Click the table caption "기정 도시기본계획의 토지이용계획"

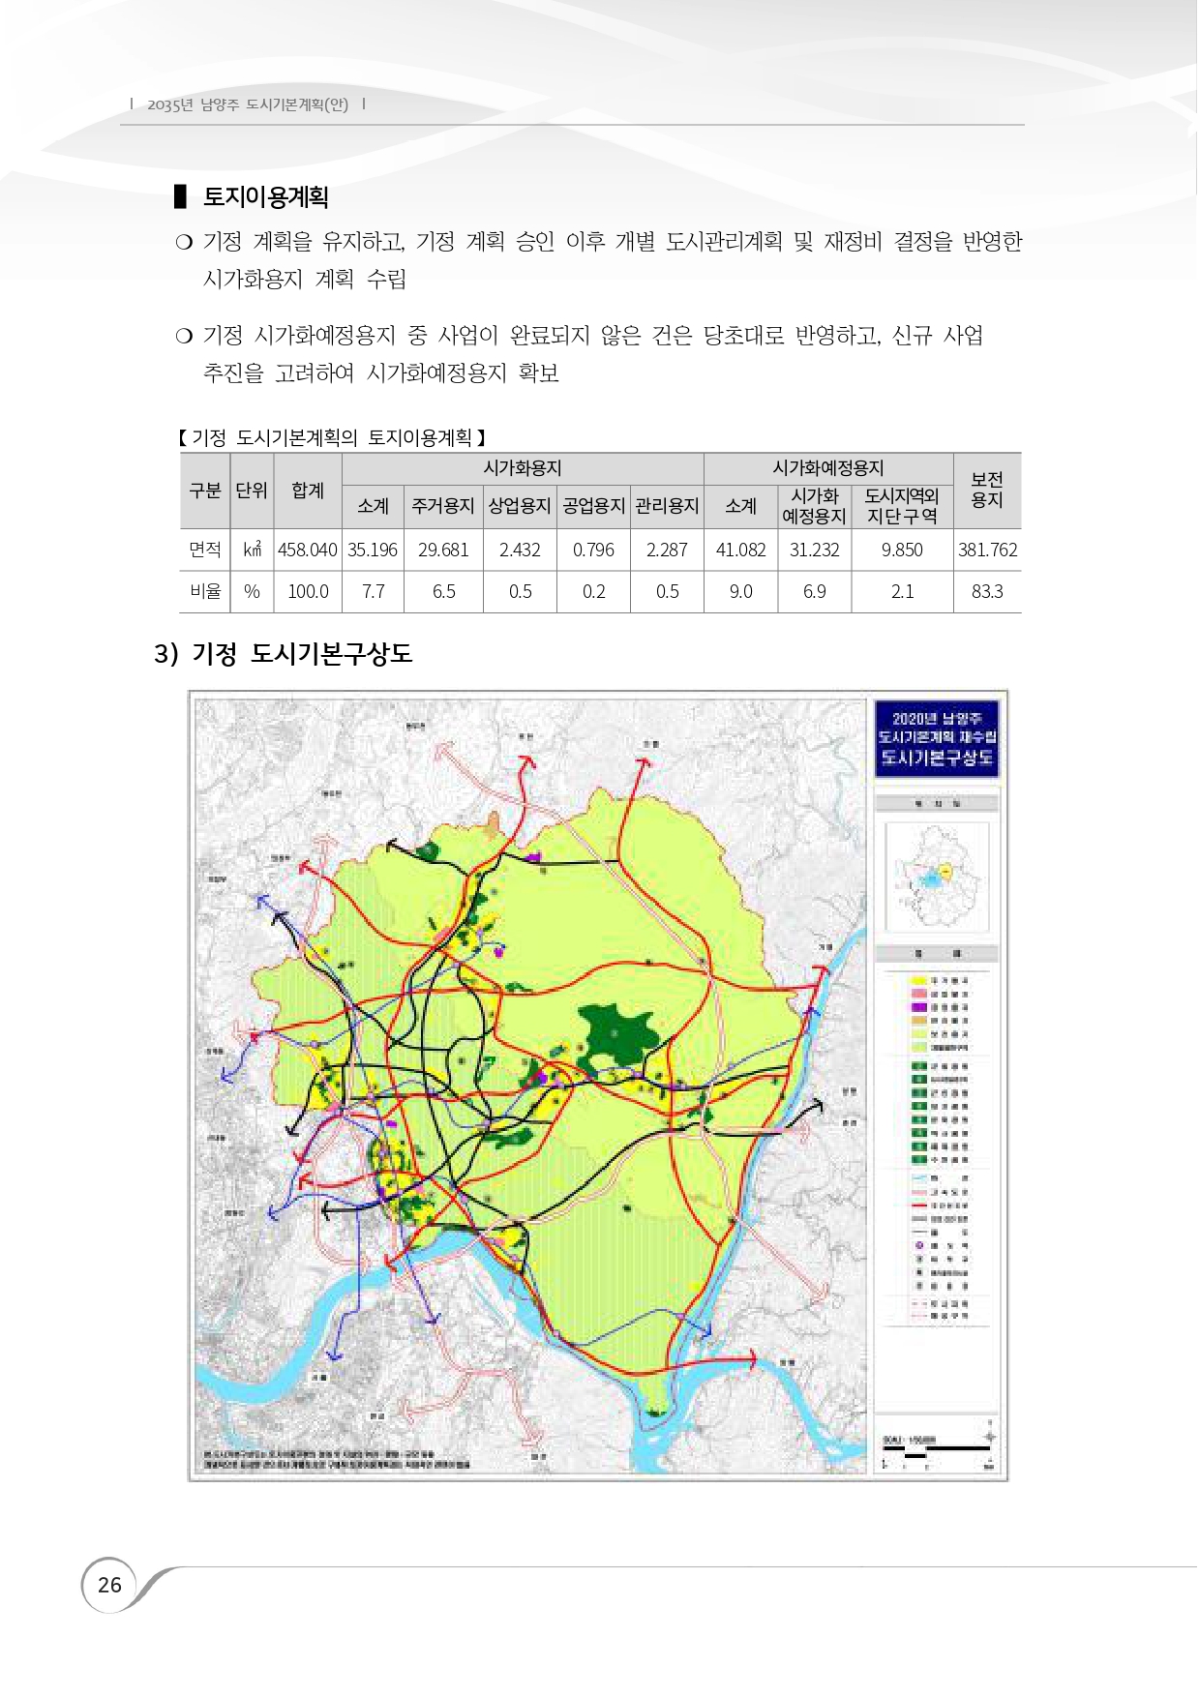tap(331, 437)
